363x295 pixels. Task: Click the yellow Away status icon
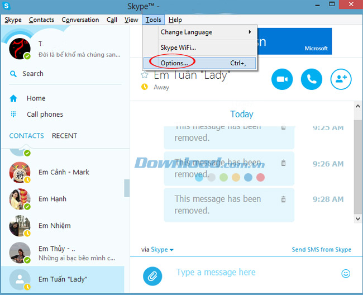pos(145,87)
